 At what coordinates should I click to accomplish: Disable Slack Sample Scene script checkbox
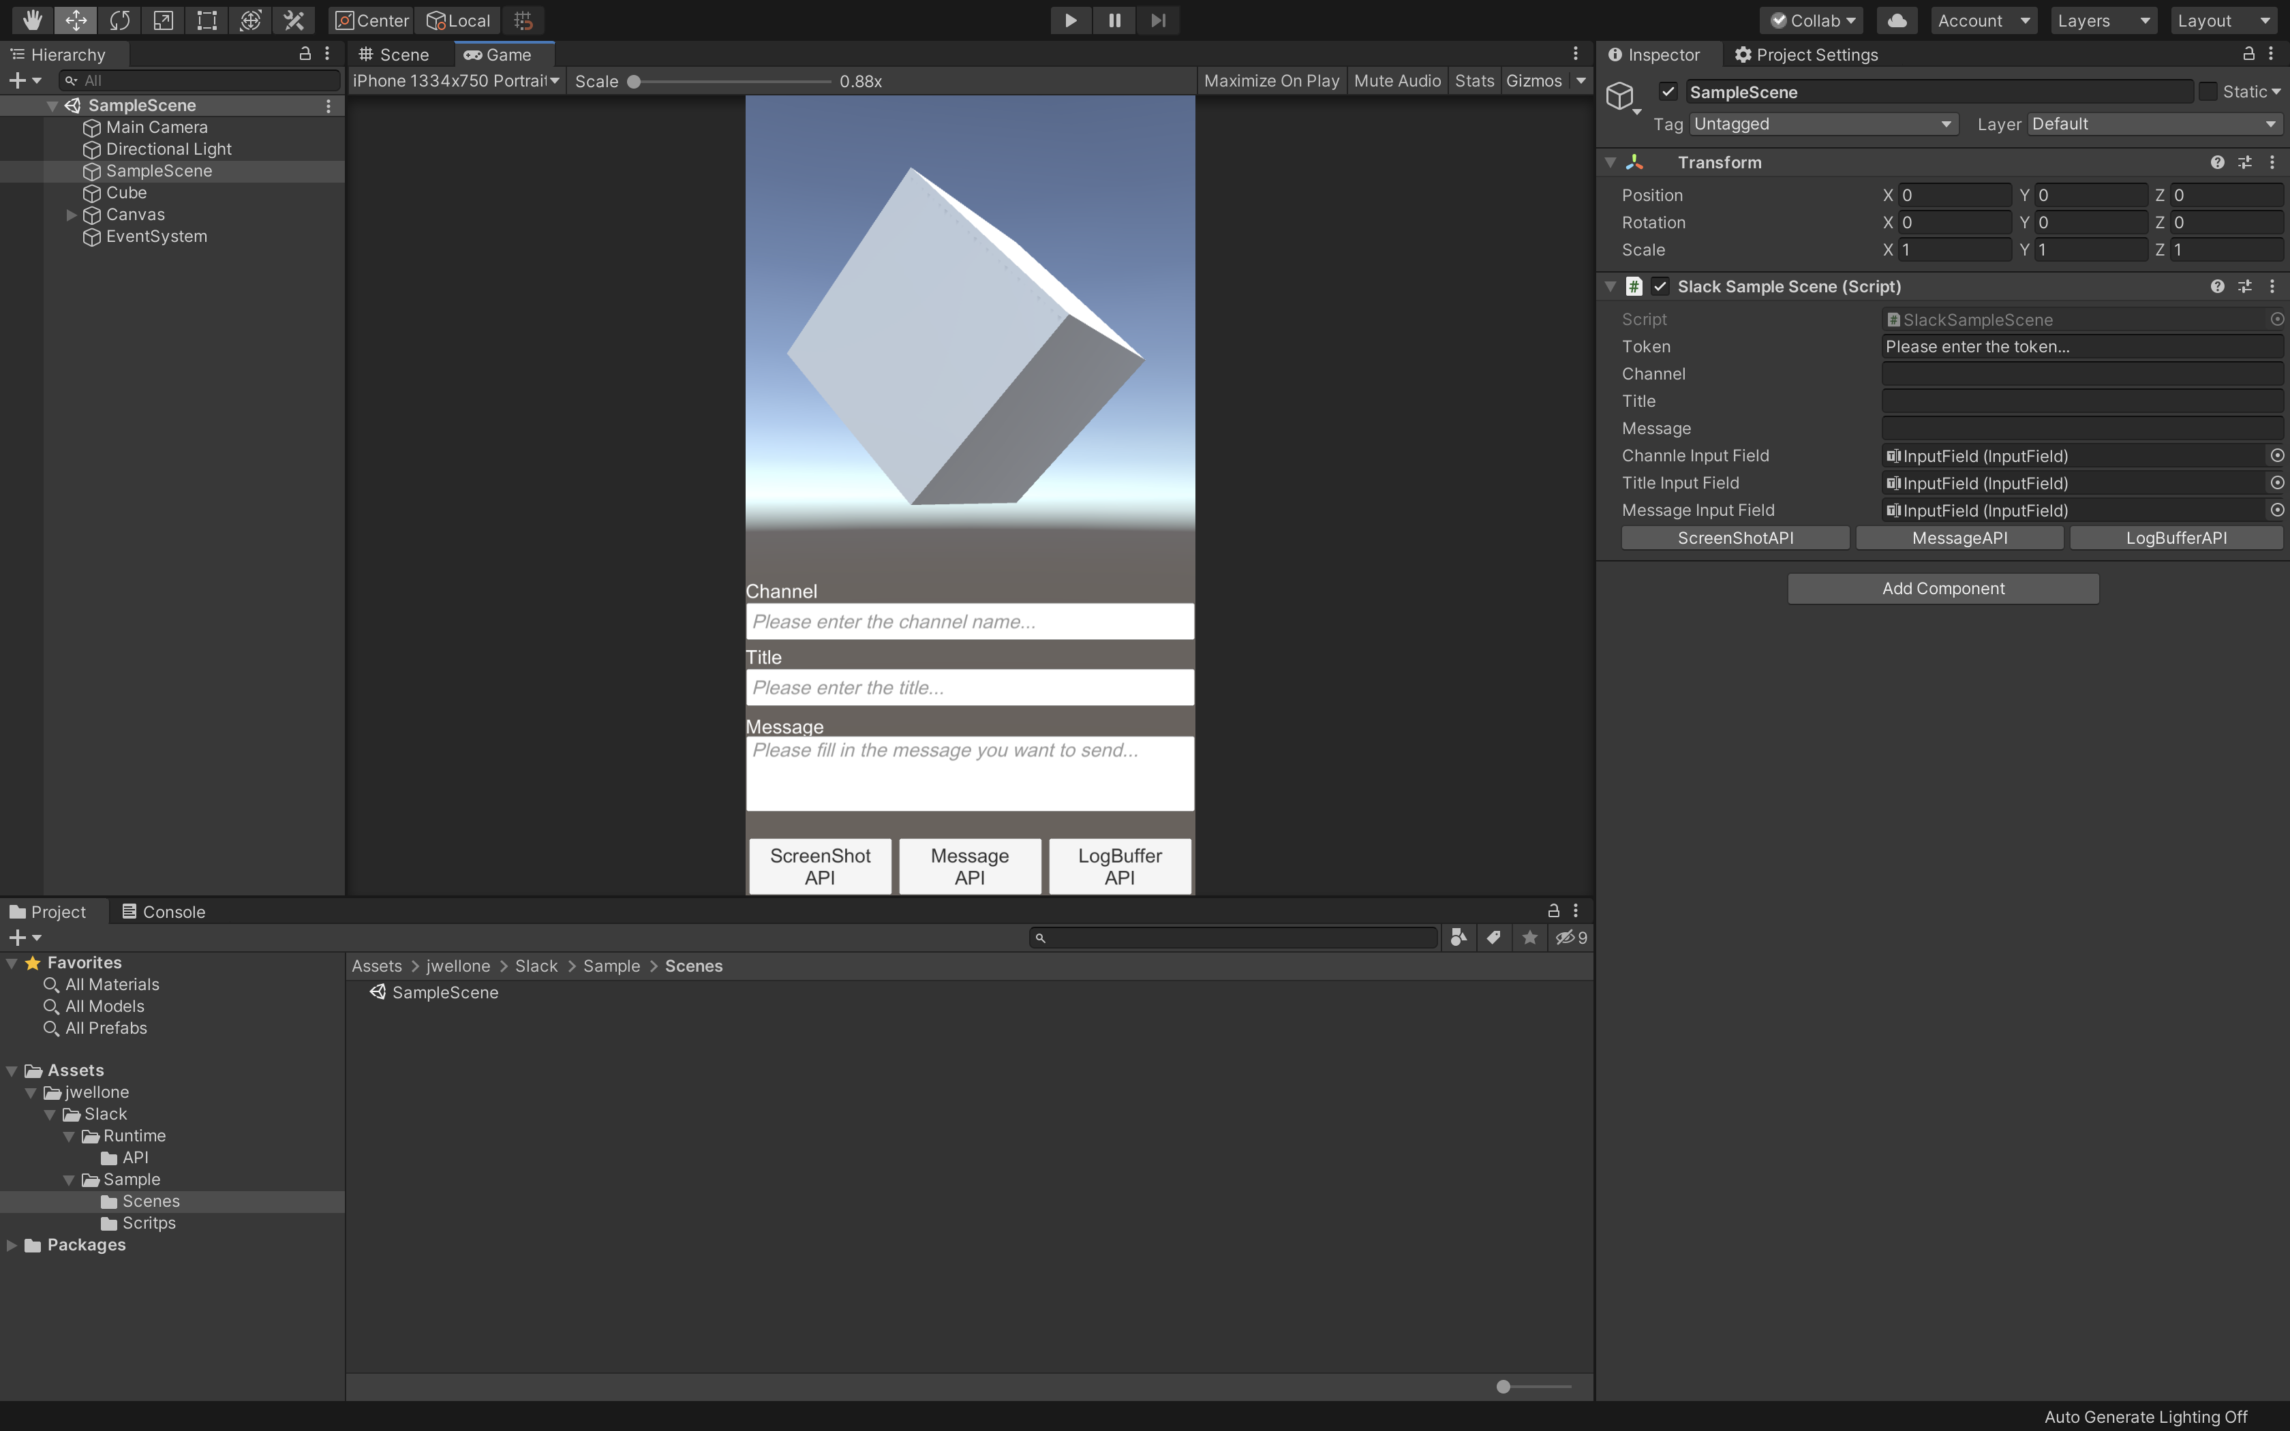click(1661, 286)
